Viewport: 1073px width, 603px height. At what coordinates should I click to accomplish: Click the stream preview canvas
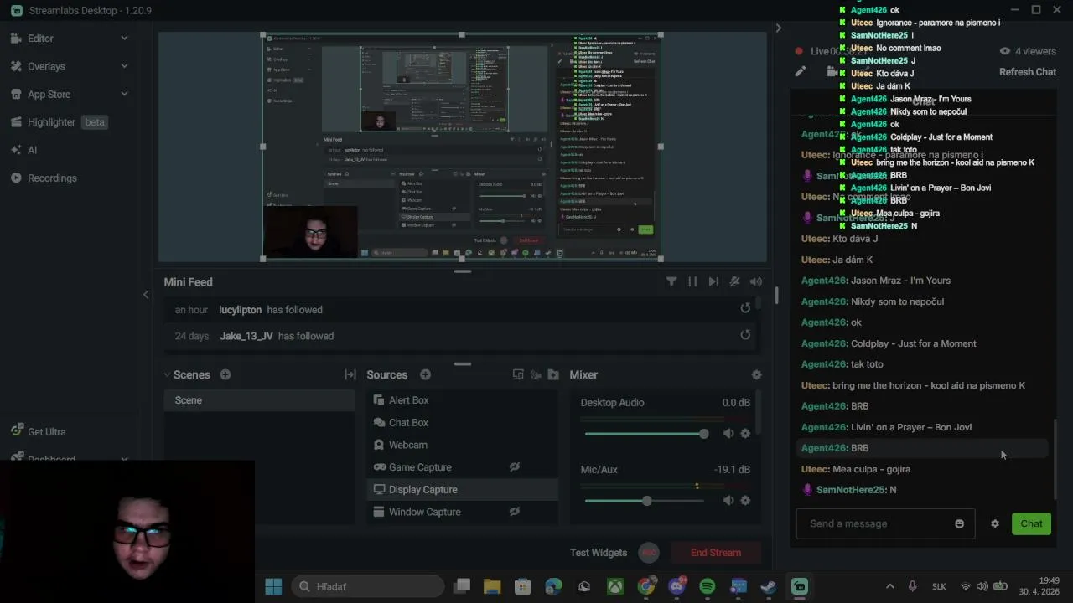point(462,147)
